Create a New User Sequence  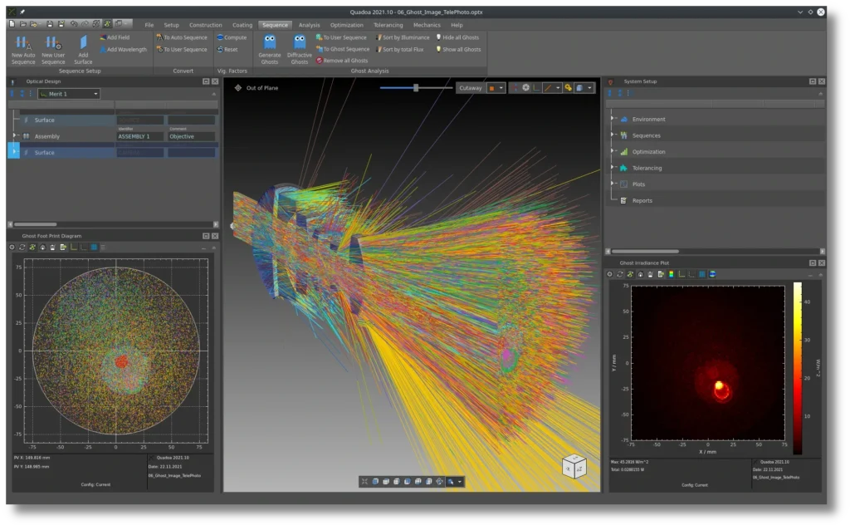53,43
